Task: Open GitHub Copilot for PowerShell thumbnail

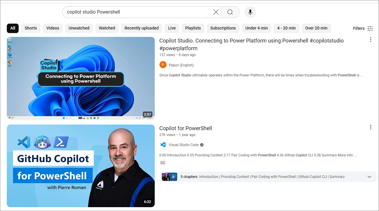Action: pos(81,166)
